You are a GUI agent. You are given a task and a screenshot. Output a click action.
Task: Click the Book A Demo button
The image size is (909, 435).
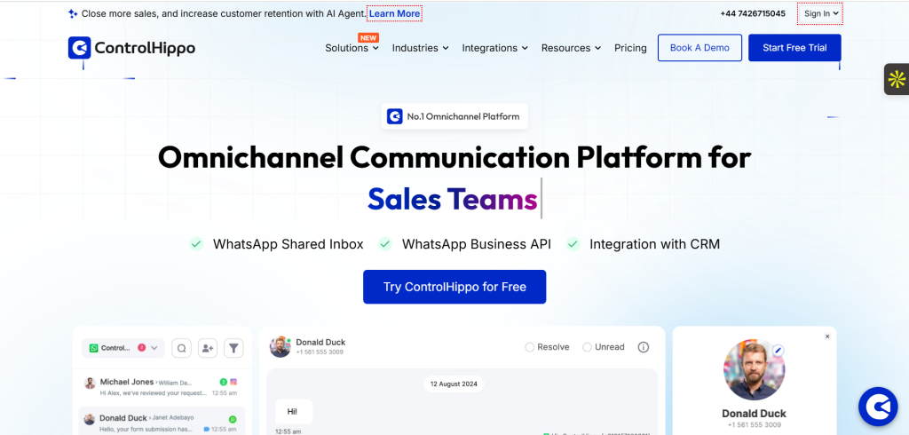(x=700, y=48)
